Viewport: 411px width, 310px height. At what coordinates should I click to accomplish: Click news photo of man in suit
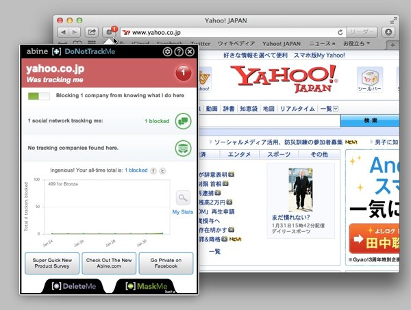(301, 190)
